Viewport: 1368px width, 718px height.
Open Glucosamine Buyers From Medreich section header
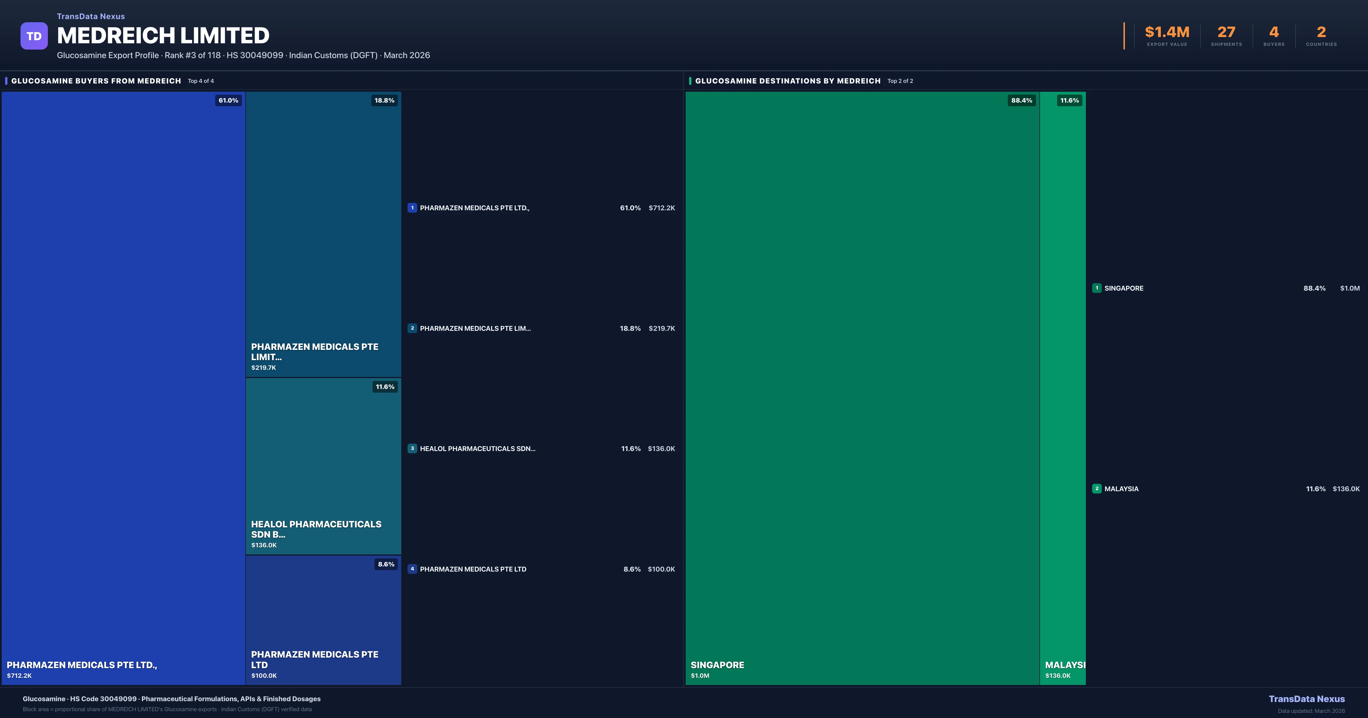[96, 81]
